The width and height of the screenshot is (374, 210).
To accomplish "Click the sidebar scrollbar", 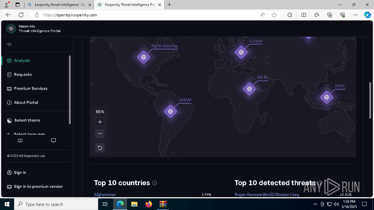I will click(70, 90).
